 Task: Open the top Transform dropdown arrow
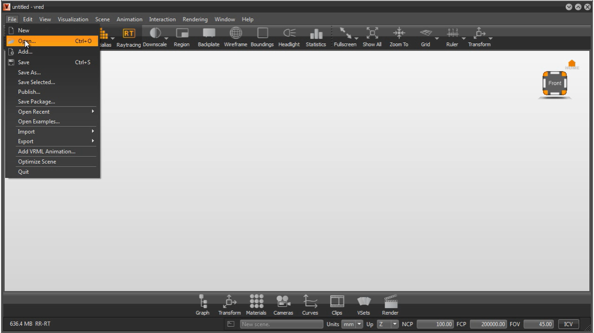490,38
